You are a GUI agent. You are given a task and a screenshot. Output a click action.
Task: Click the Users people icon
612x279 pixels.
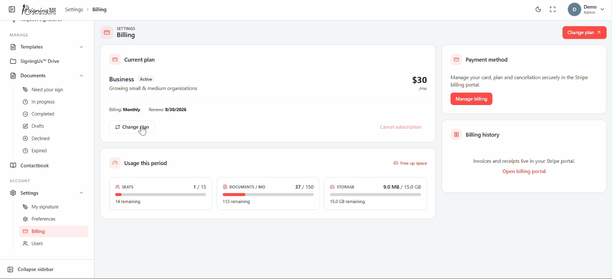pyautogui.click(x=25, y=244)
